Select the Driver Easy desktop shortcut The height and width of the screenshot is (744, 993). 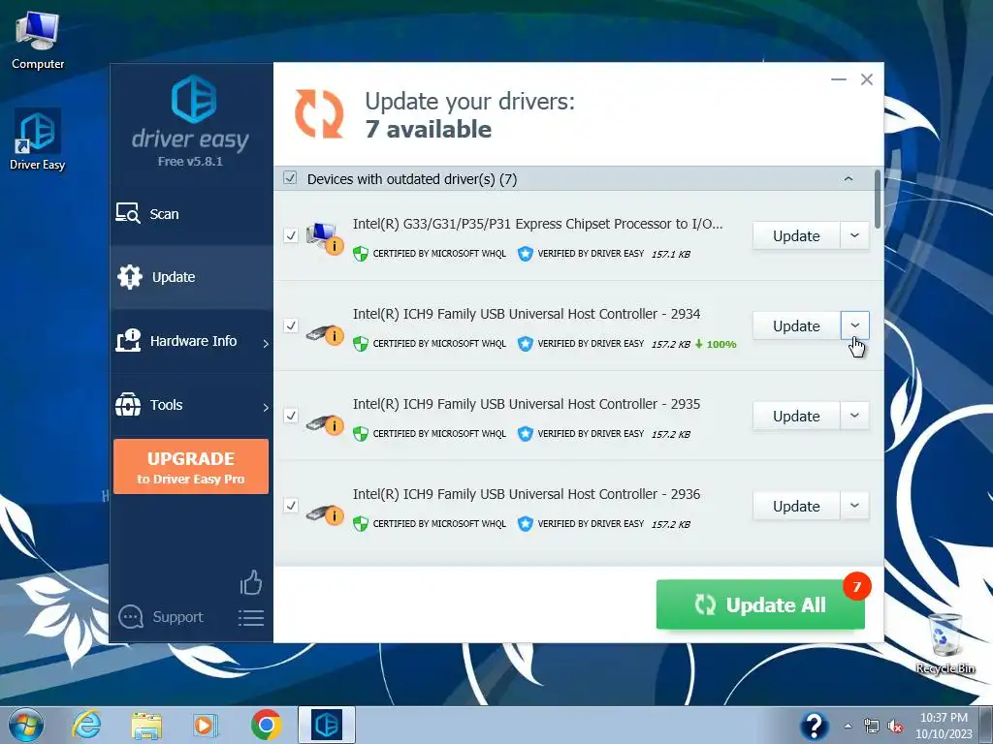(38, 139)
